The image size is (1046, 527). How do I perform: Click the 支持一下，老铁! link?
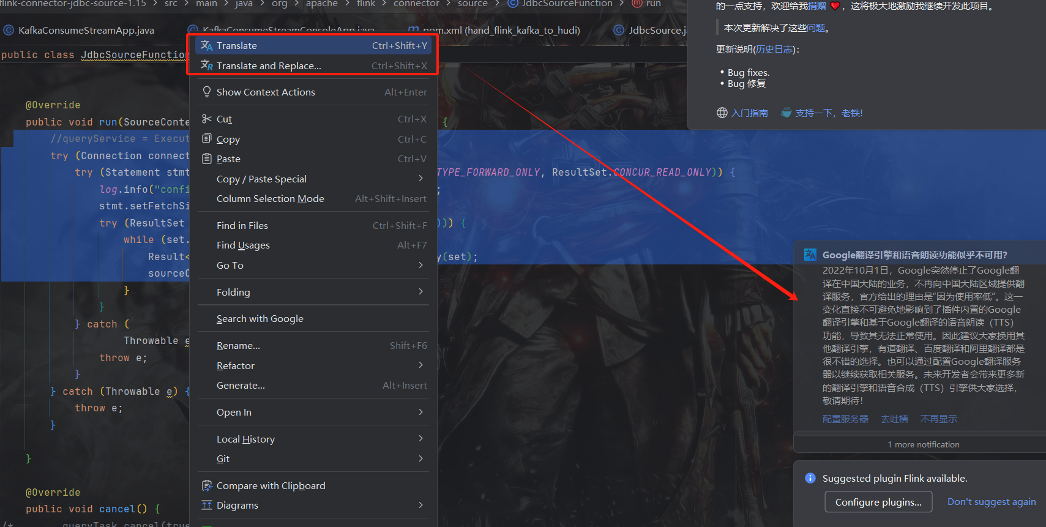(829, 113)
